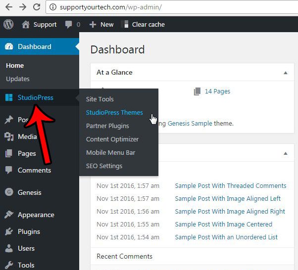Open the Support site home icon
Screen dimensions: 298x270
26,24
